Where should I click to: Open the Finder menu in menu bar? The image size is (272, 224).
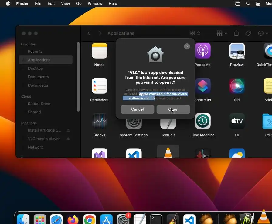[22, 3]
